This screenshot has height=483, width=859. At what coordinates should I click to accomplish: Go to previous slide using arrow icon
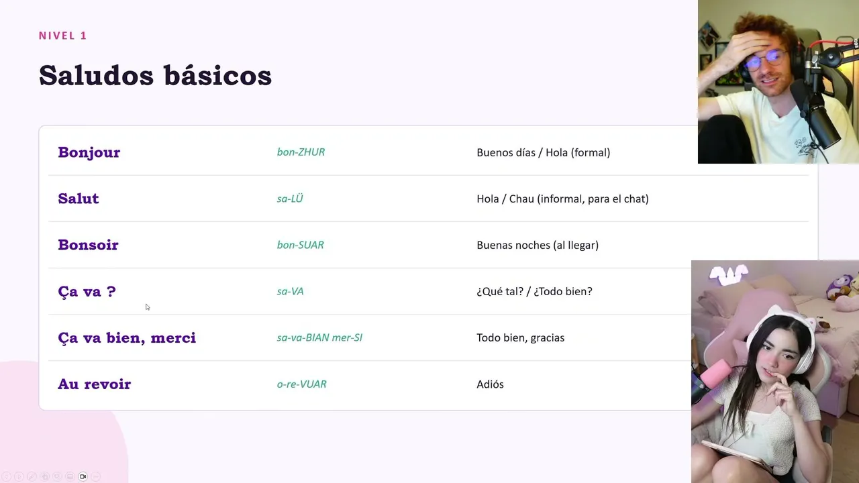tap(6, 476)
